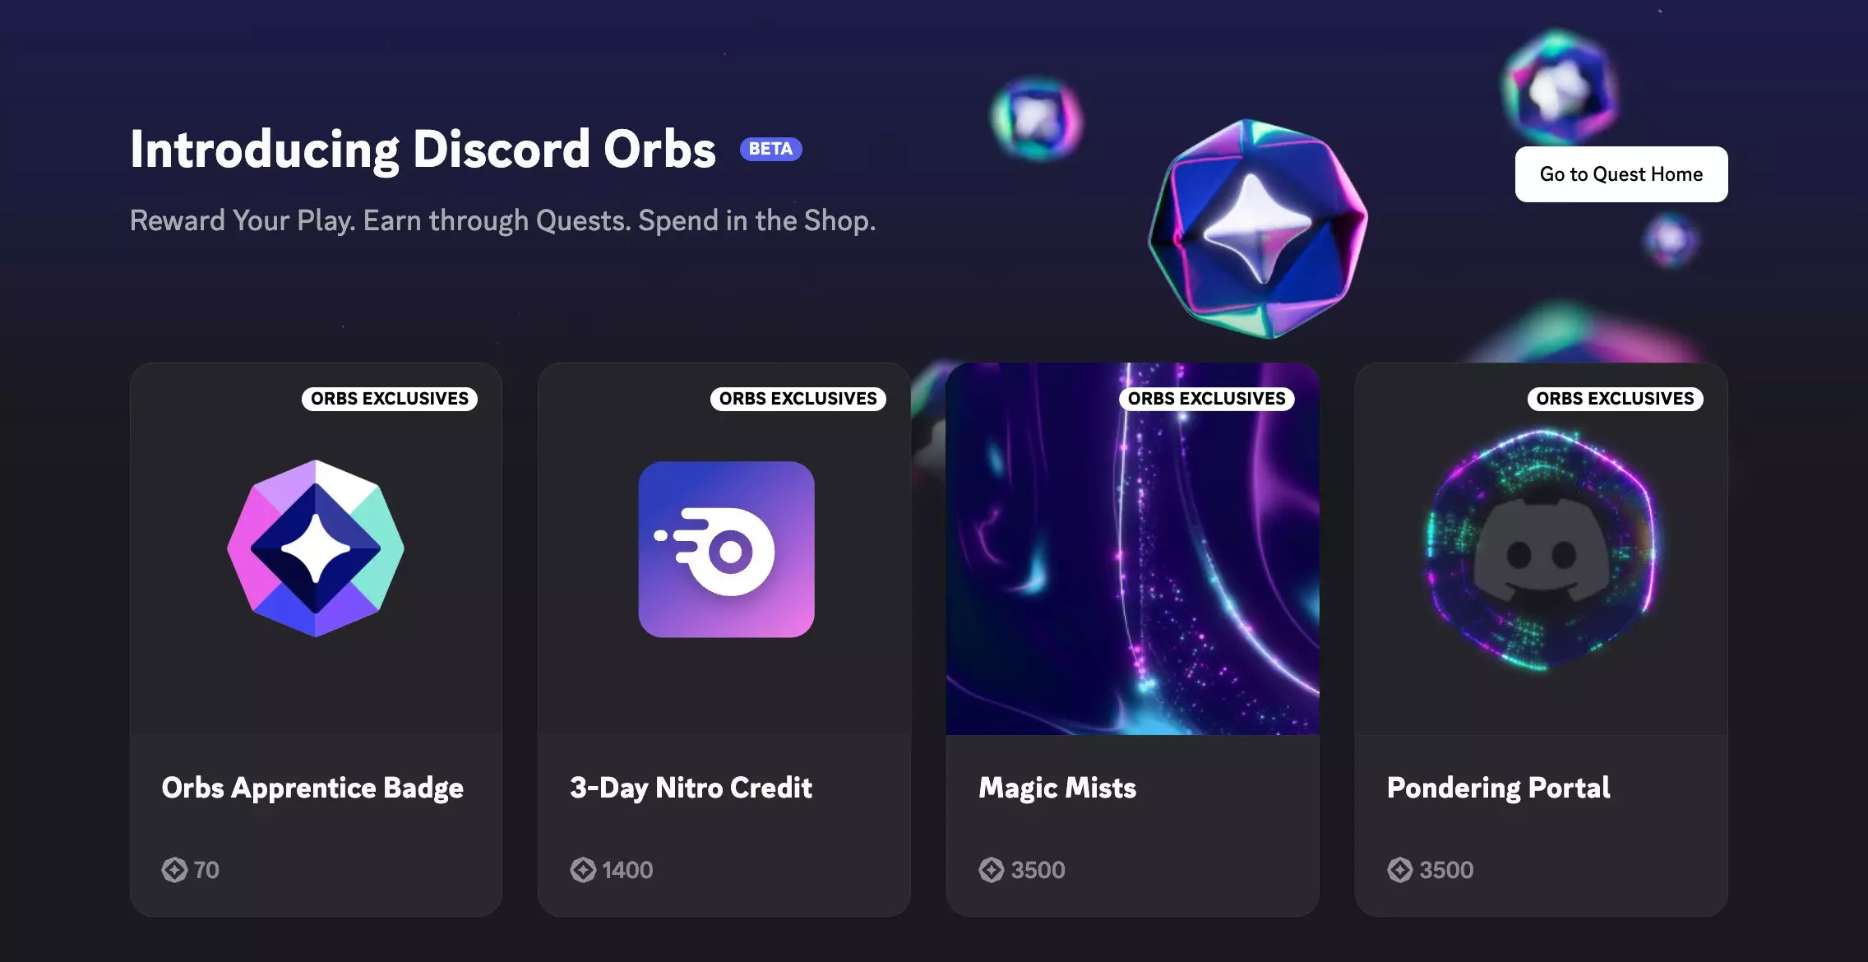Click Orbs Exclusives tag on Magic Mists card

click(x=1207, y=399)
